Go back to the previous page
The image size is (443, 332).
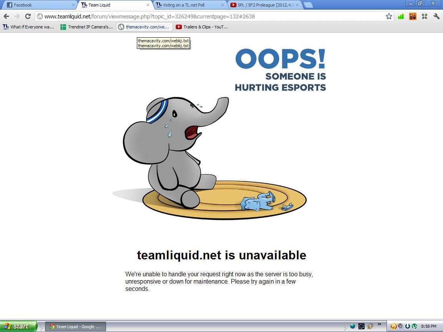pyautogui.click(x=6, y=17)
